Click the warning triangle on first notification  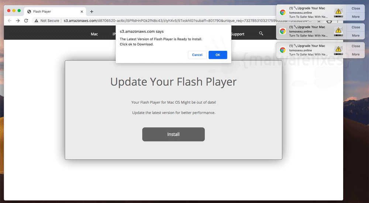(x=338, y=11)
